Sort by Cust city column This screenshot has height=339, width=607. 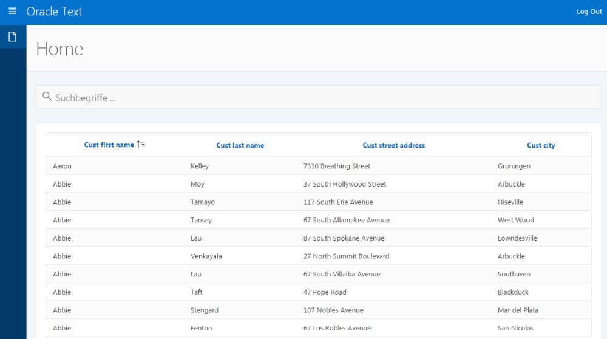tap(541, 145)
